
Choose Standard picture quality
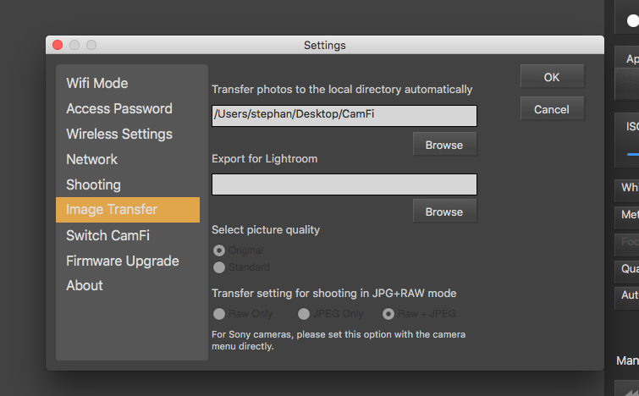220,267
